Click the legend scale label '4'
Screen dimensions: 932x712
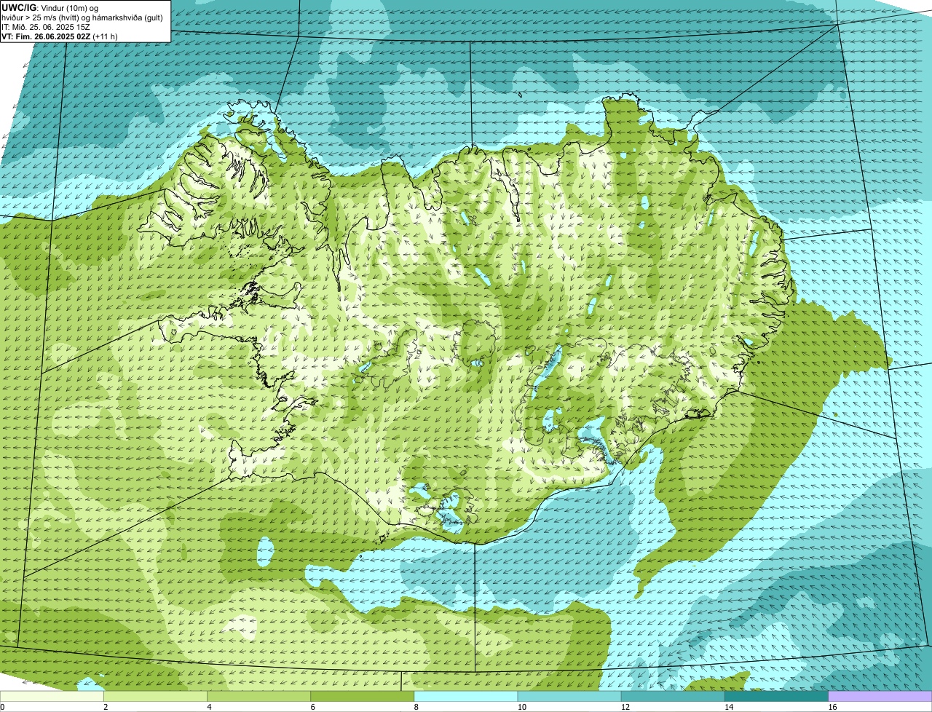(x=209, y=707)
